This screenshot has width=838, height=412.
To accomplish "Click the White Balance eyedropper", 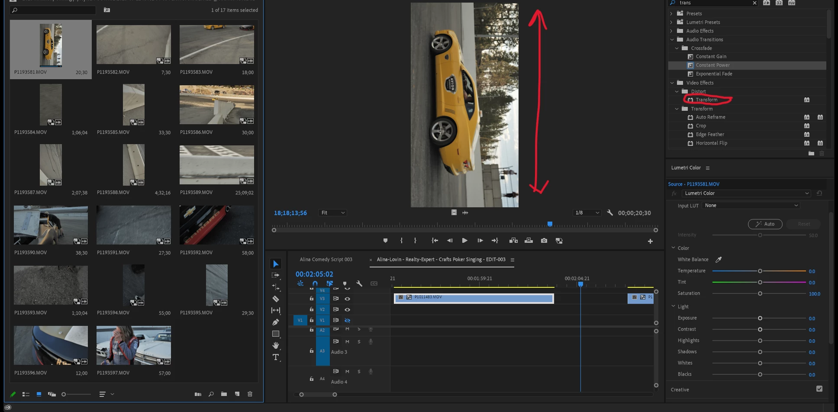I will (x=719, y=260).
